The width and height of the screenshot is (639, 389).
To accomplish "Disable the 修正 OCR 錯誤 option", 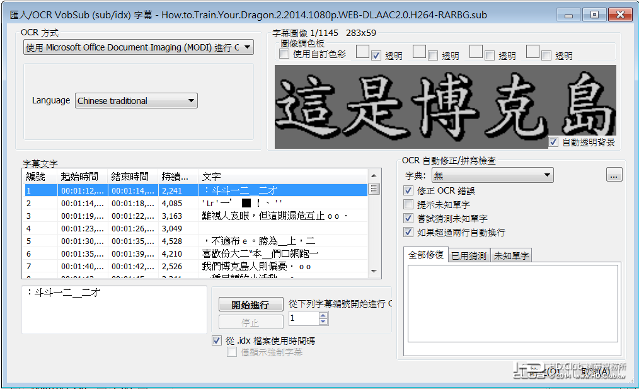I will tap(409, 190).
